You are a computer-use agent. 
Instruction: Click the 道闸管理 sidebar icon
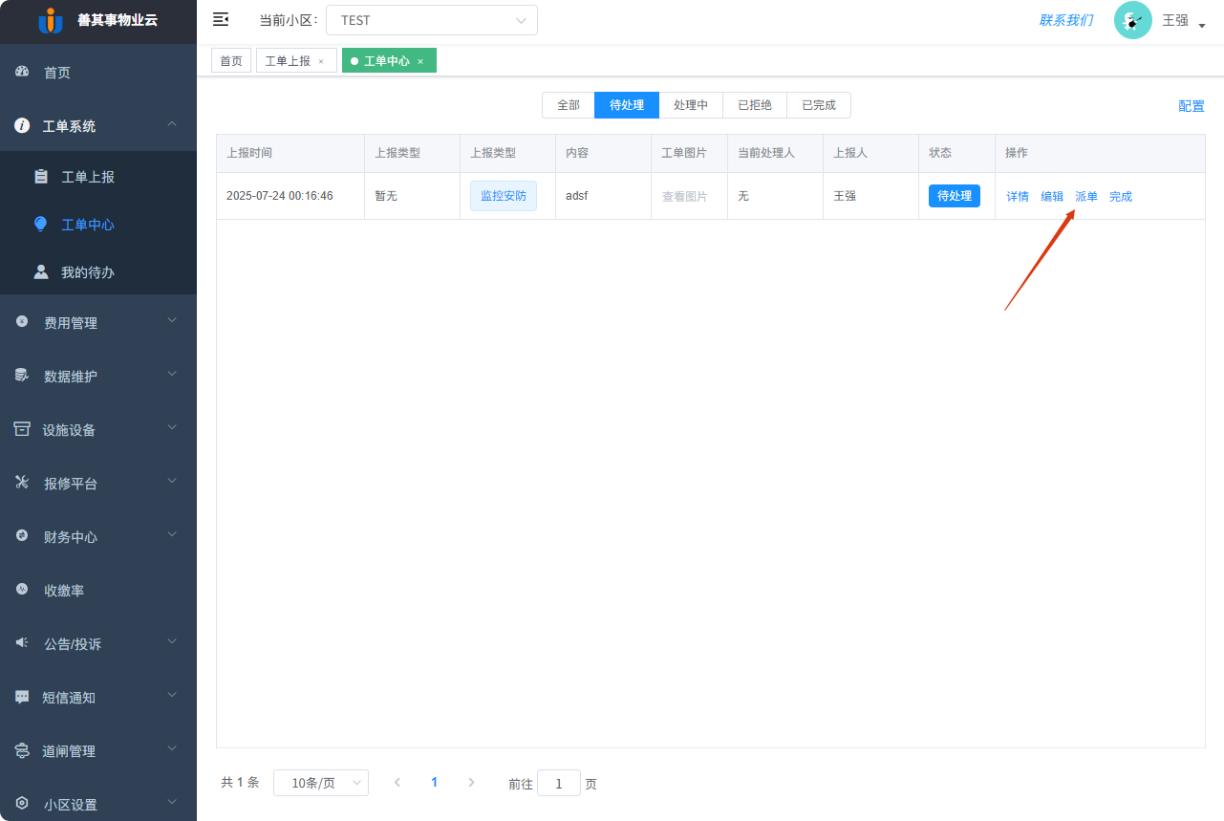click(21, 750)
